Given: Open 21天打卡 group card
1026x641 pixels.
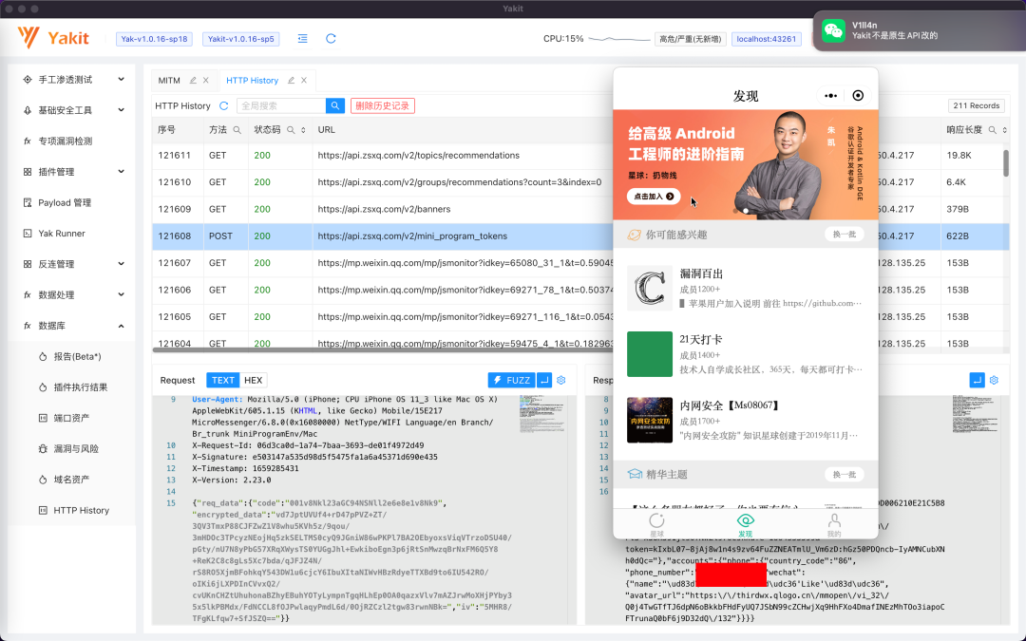Looking at the screenshot, I should click(x=746, y=354).
